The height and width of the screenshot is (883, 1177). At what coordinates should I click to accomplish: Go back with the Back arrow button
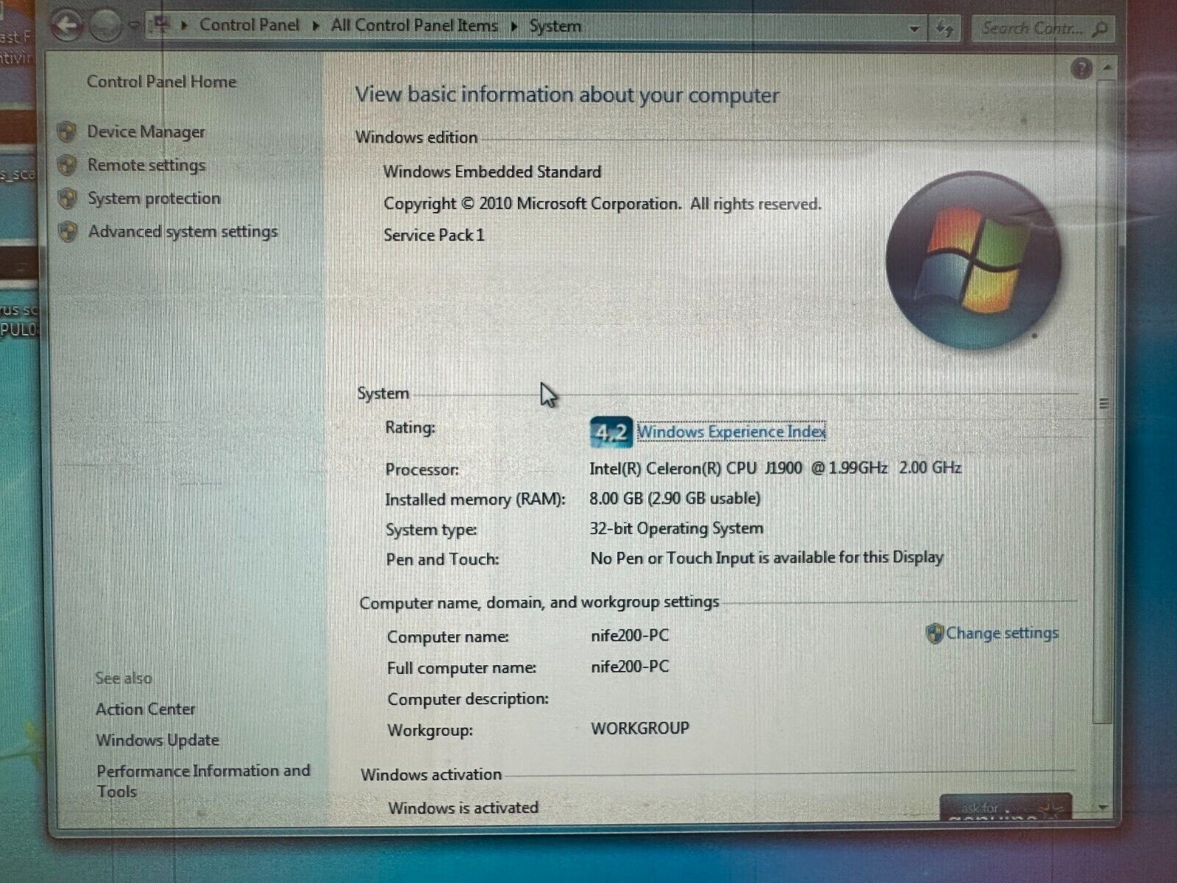[x=67, y=26]
